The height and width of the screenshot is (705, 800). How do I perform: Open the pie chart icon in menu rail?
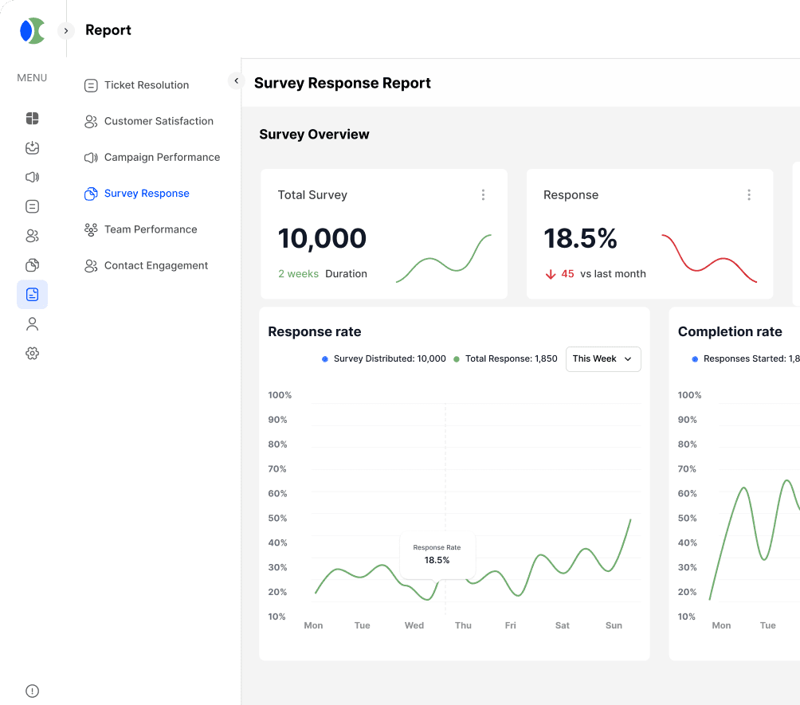pyautogui.click(x=32, y=265)
